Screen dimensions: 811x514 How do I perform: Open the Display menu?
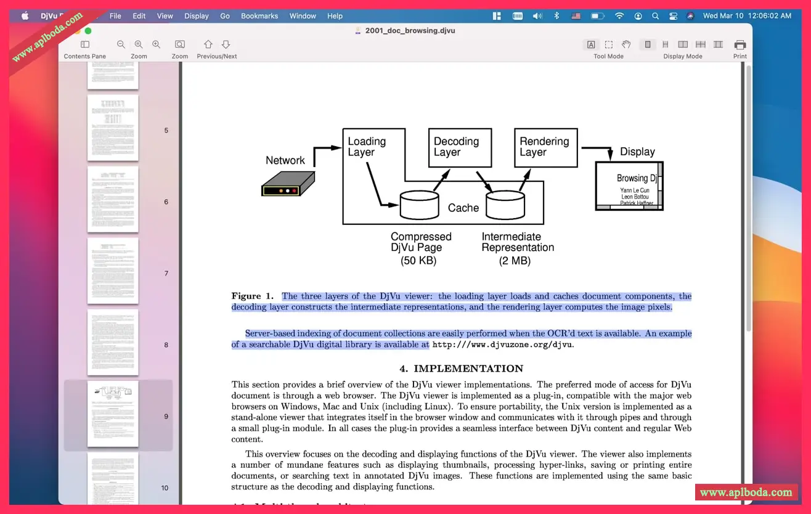[x=197, y=16]
